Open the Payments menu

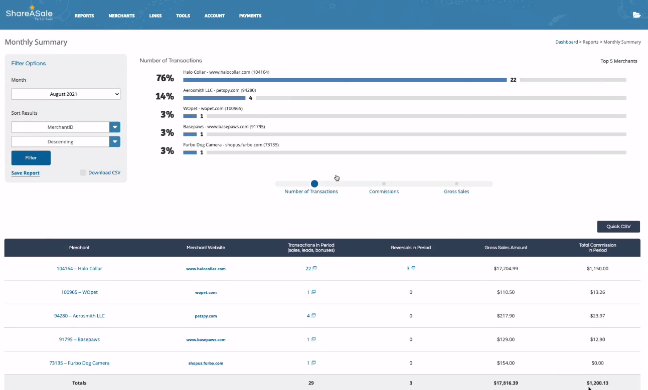point(250,16)
